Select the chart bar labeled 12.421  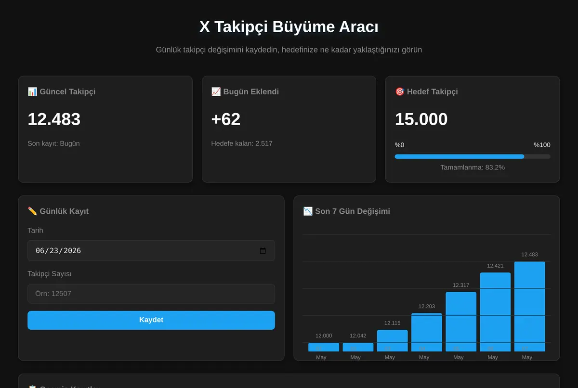[x=495, y=312]
